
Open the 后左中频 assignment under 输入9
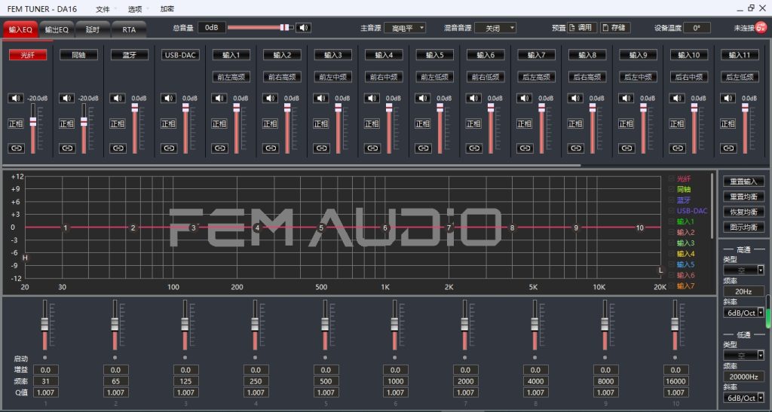coord(638,77)
